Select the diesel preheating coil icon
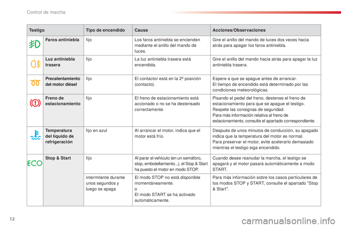Screen dimensions: 341x227 click(x=35, y=84)
